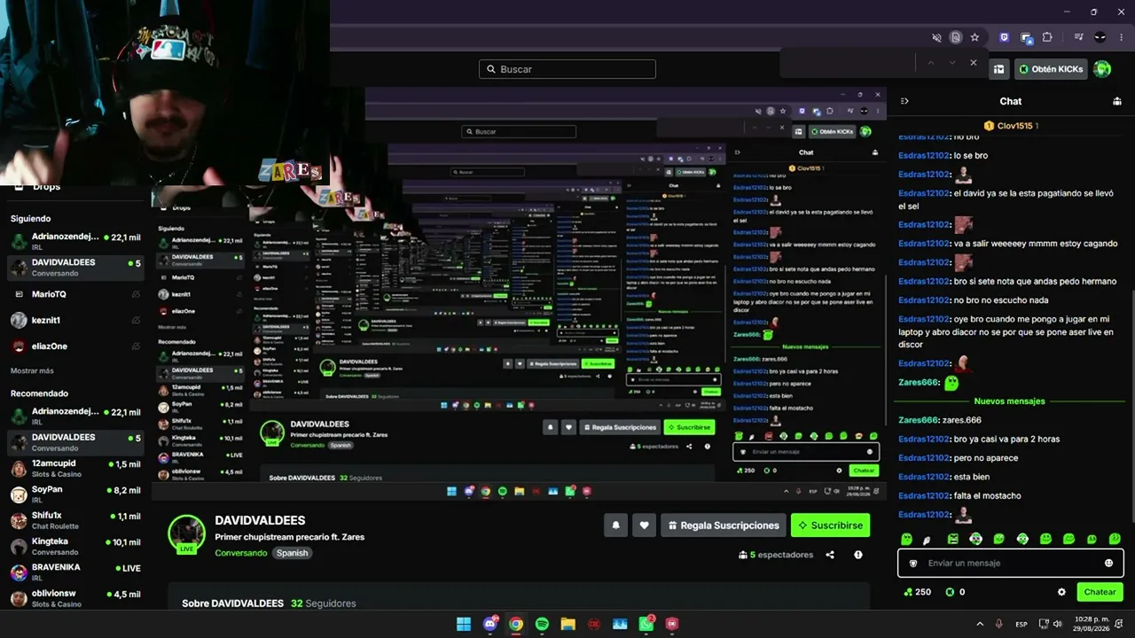Click the Conversando category link

pos(240,553)
